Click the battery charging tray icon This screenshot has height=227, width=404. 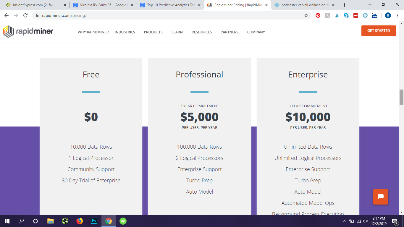click(352, 221)
